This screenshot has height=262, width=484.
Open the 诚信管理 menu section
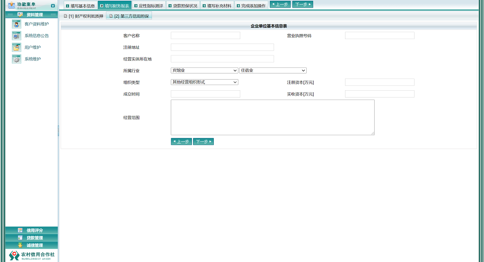click(31, 245)
